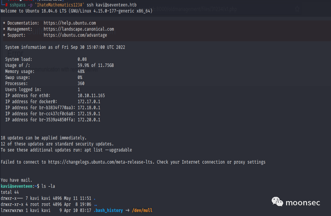The height and width of the screenshot is (216, 331).
Task: Click the kavi@seventeen prompt text
Action: pyautogui.click(x=17, y=186)
